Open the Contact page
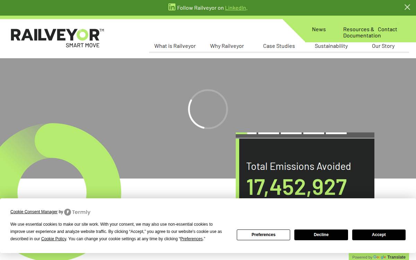This screenshot has width=416, height=260. point(387,29)
